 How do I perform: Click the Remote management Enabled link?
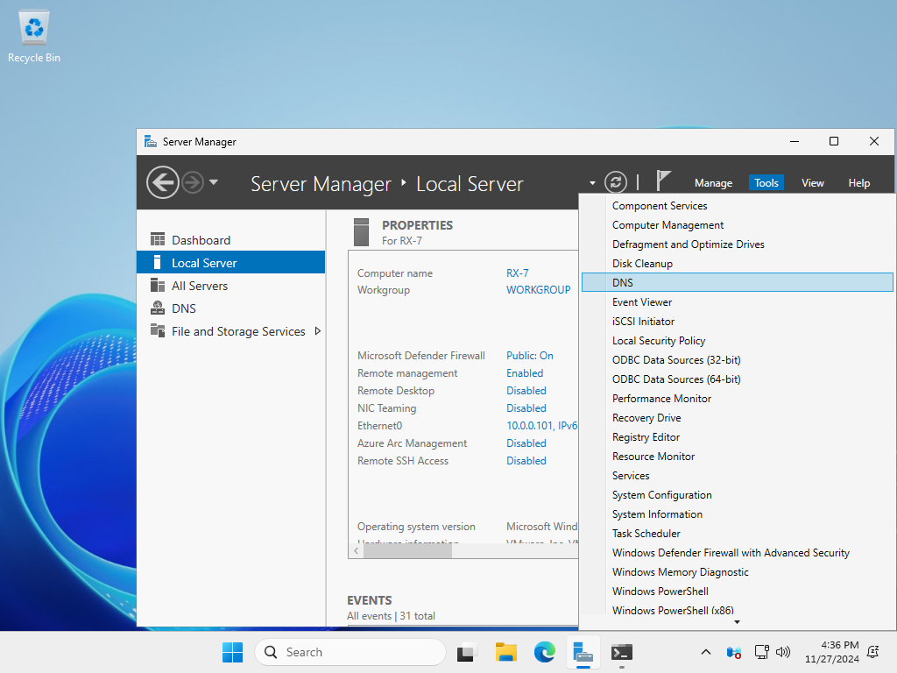(x=525, y=373)
